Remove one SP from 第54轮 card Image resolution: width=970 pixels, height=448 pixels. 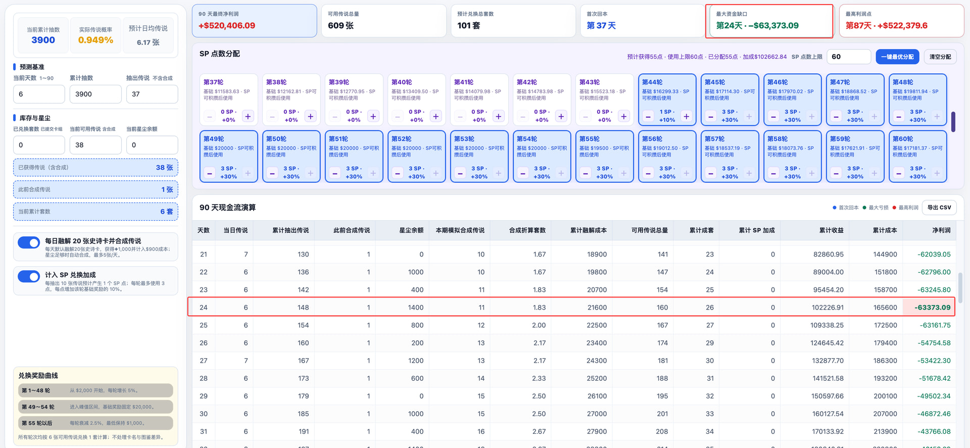523,173
